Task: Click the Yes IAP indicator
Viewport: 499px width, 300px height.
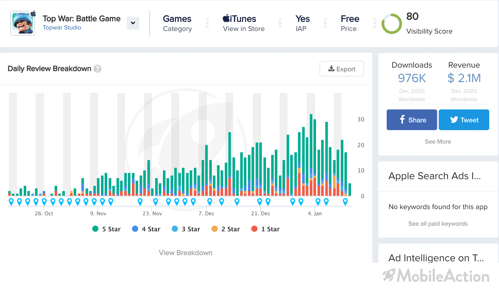Action: coord(303,23)
